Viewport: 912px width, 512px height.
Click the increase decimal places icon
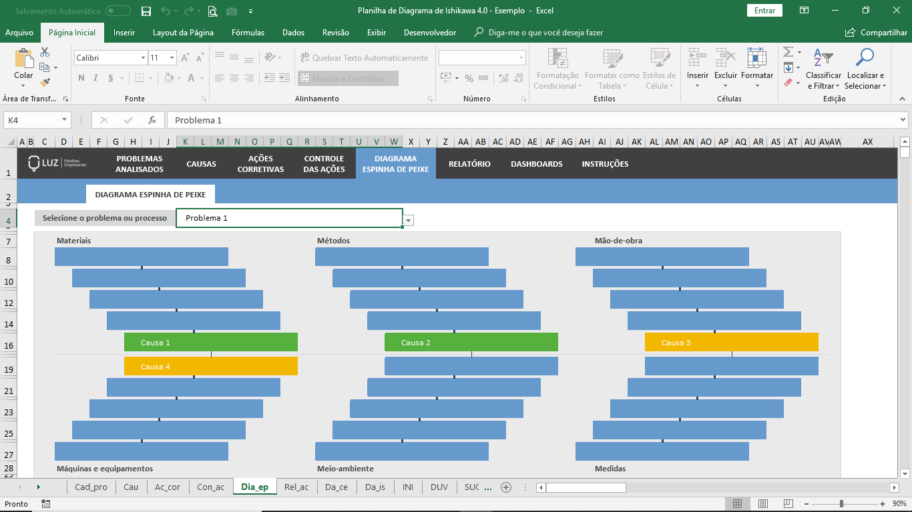pyautogui.click(x=504, y=78)
